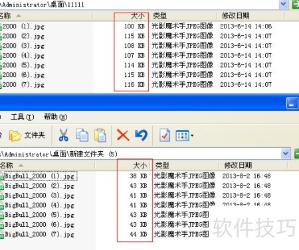The height and width of the screenshot is (250, 299).
Task: Select file BigBull_2000 (2).jpg
Action: click(39, 186)
